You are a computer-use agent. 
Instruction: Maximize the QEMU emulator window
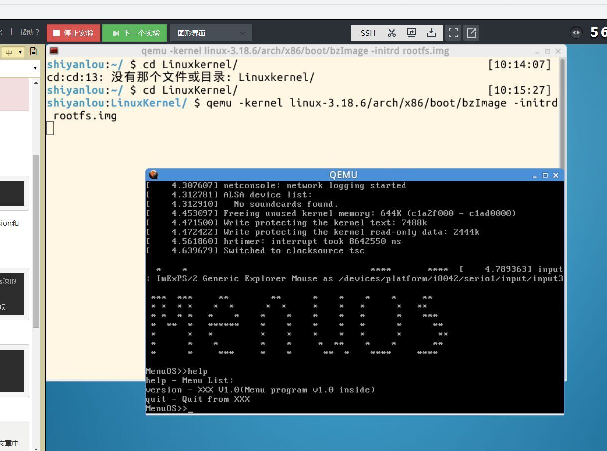[545, 175]
